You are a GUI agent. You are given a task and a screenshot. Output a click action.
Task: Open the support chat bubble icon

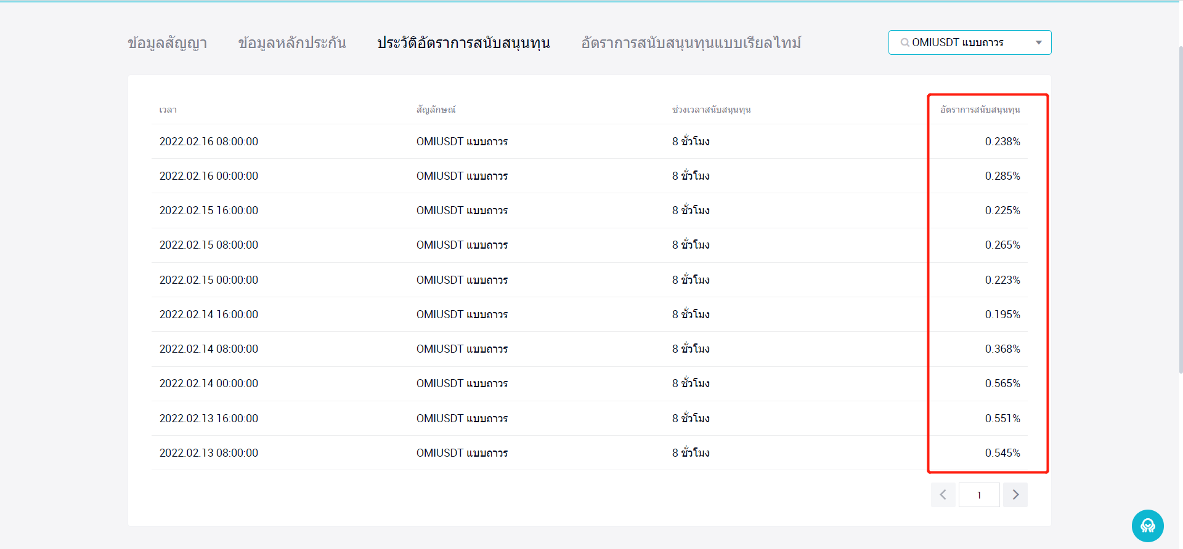[1147, 526]
